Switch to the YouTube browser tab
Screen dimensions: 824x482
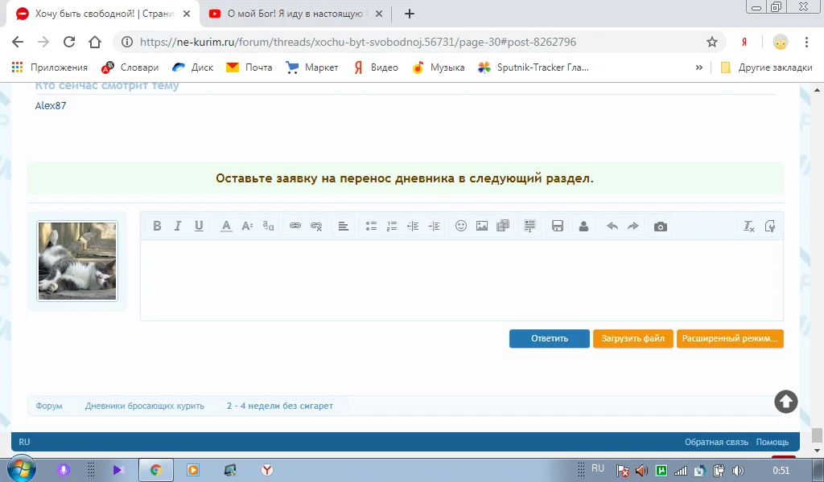pos(294,14)
